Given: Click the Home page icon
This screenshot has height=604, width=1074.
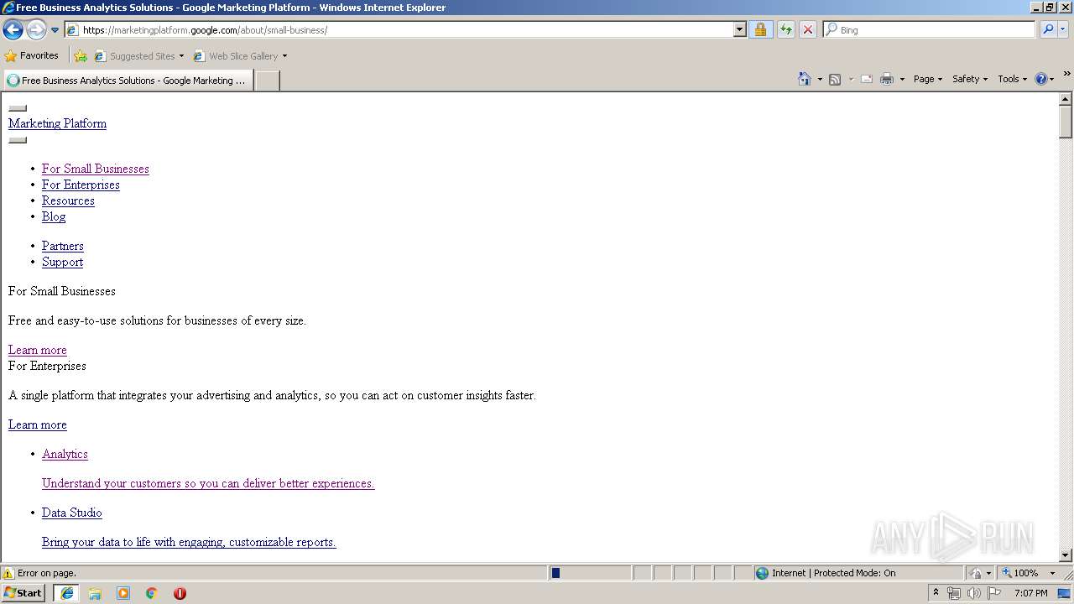Looking at the screenshot, I should point(805,79).
